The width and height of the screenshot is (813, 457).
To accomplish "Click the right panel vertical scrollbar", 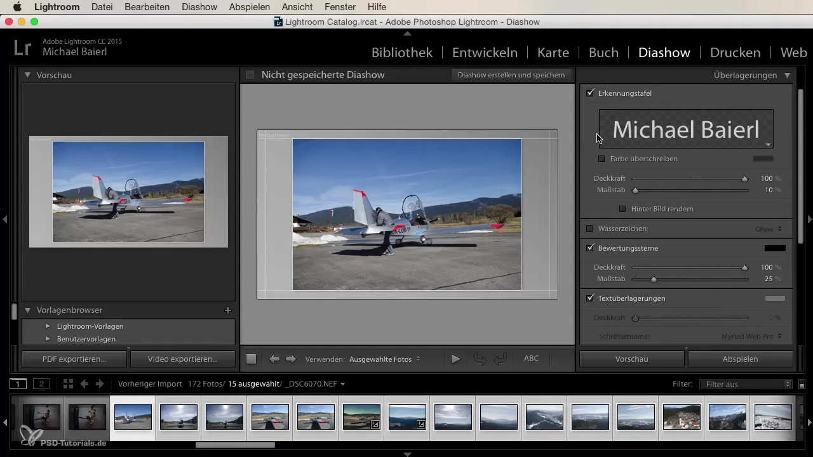I will [800, 165].
